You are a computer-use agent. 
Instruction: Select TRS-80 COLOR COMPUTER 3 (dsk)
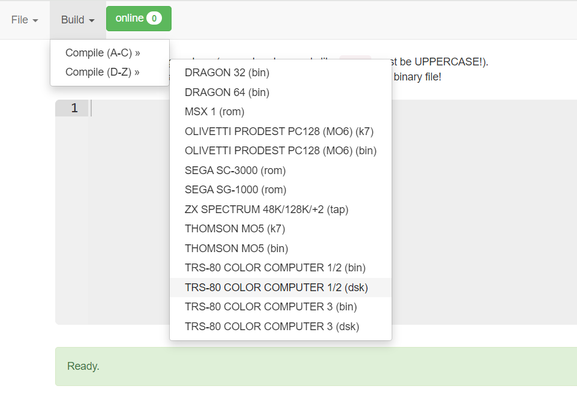coord(272,327)
